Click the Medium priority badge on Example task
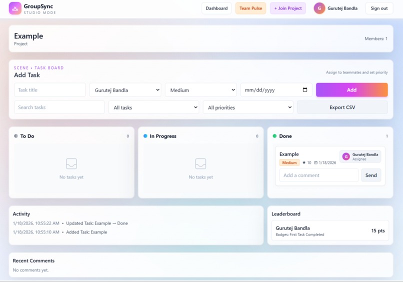403x282 pixels. [289, 162]
